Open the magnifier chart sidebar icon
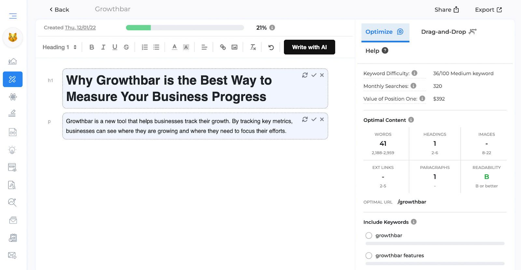521x270 pixels. coord(12,202)
